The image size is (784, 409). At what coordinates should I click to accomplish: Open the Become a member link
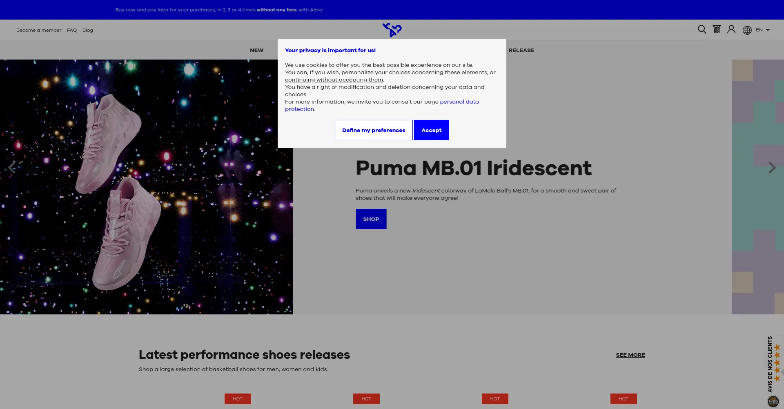pos(39,30)
